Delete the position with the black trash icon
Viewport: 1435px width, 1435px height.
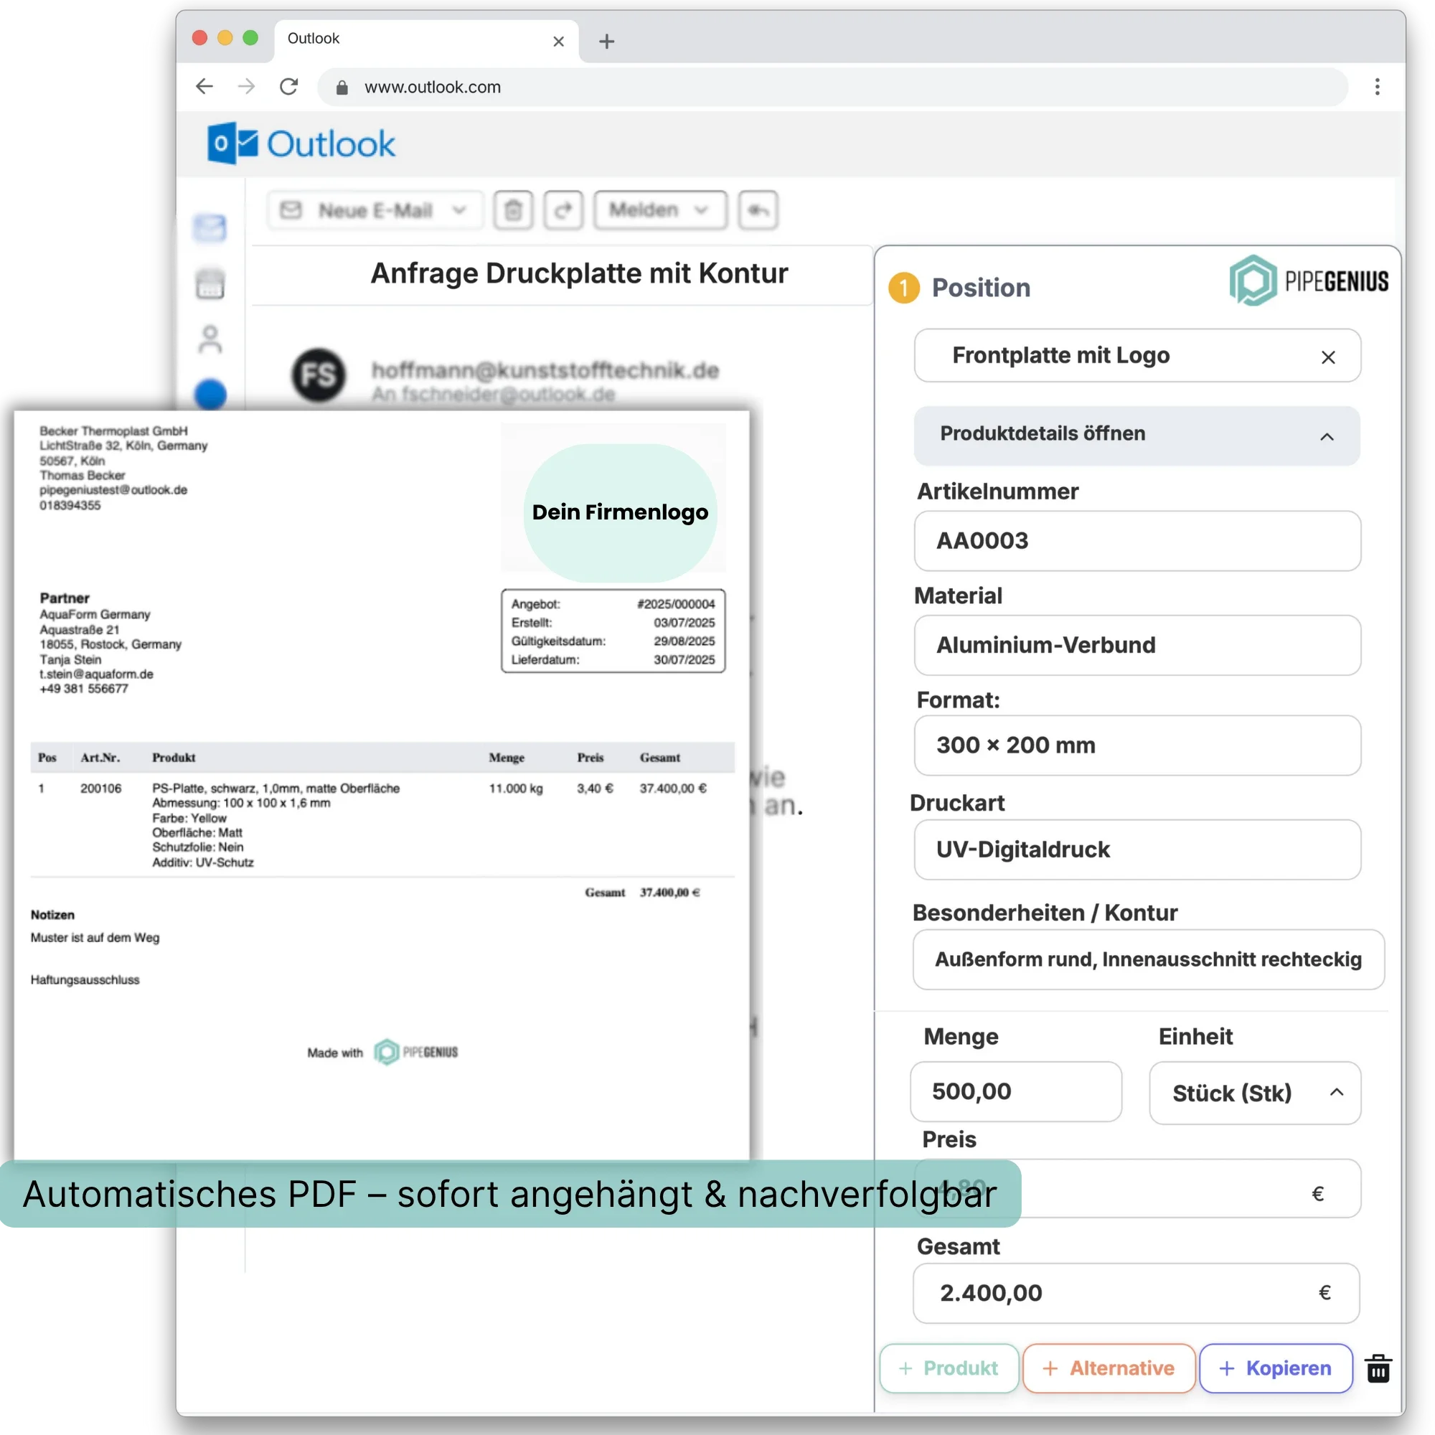1378,1368
